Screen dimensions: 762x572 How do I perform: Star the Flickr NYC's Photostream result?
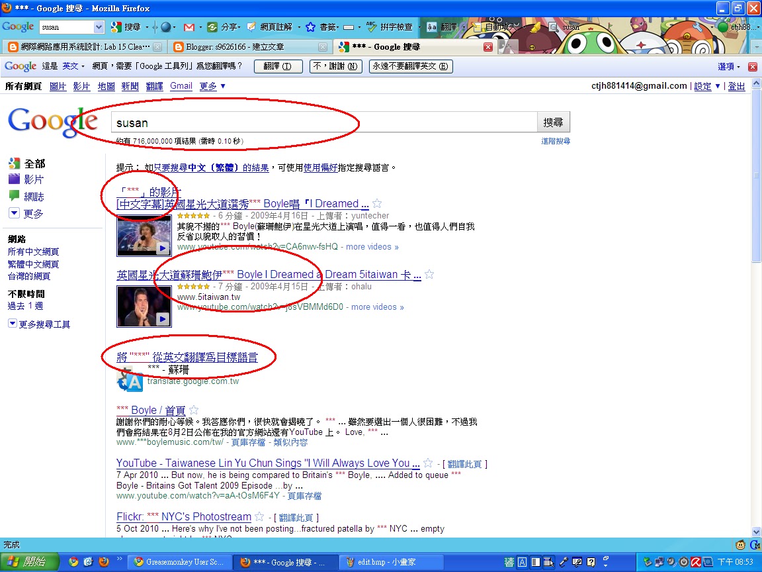(259, 516)
